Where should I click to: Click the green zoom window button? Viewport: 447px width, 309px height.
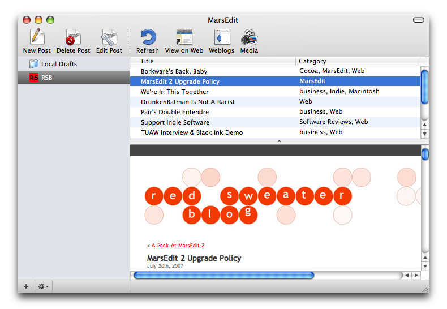50,20
